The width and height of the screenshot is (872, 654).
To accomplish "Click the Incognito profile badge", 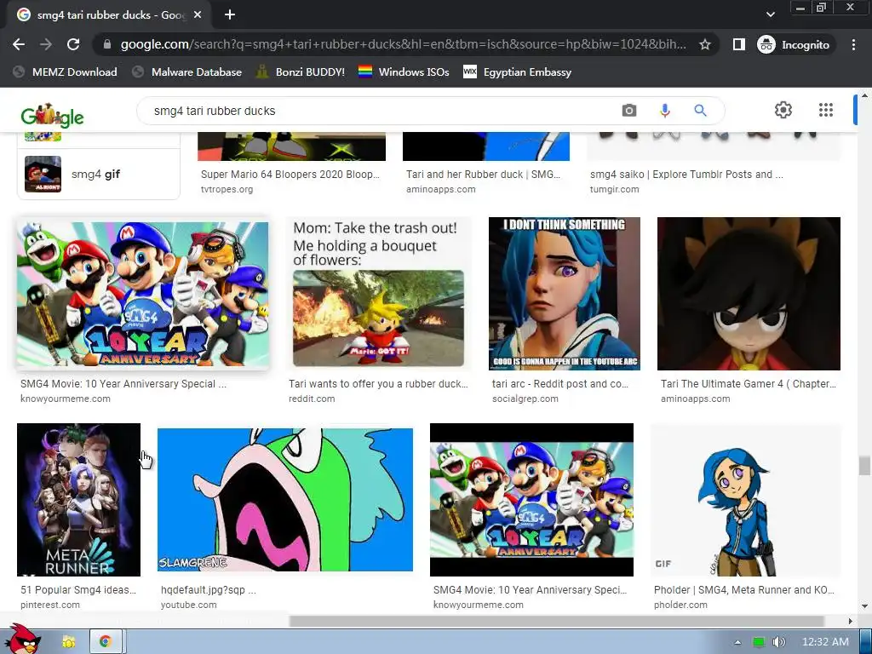I will click(795, 44).
